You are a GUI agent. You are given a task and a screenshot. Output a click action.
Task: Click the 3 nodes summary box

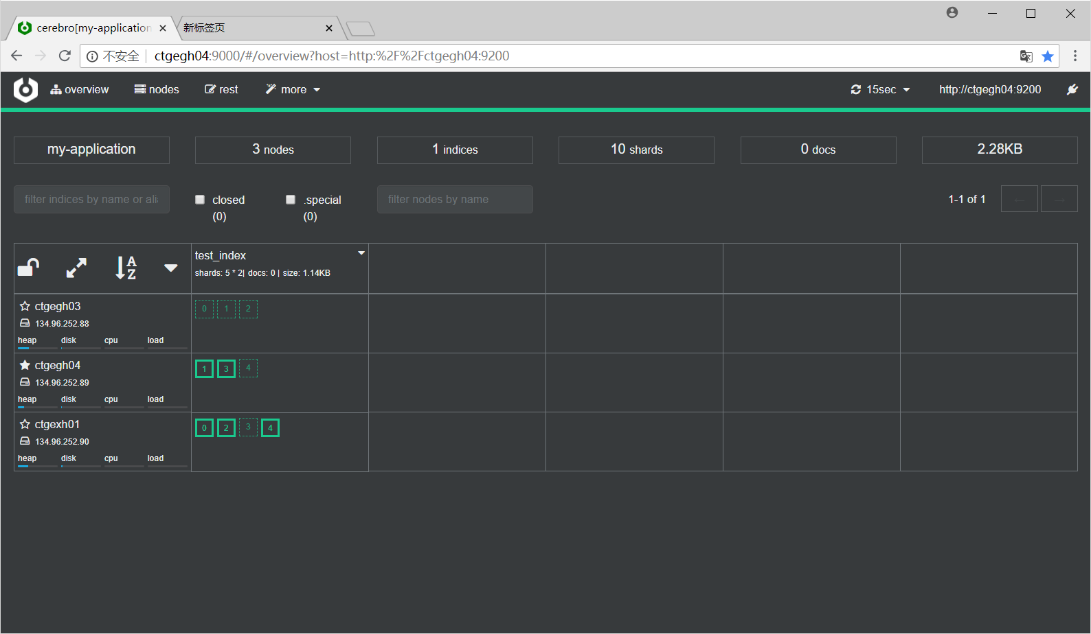[273, 150]
